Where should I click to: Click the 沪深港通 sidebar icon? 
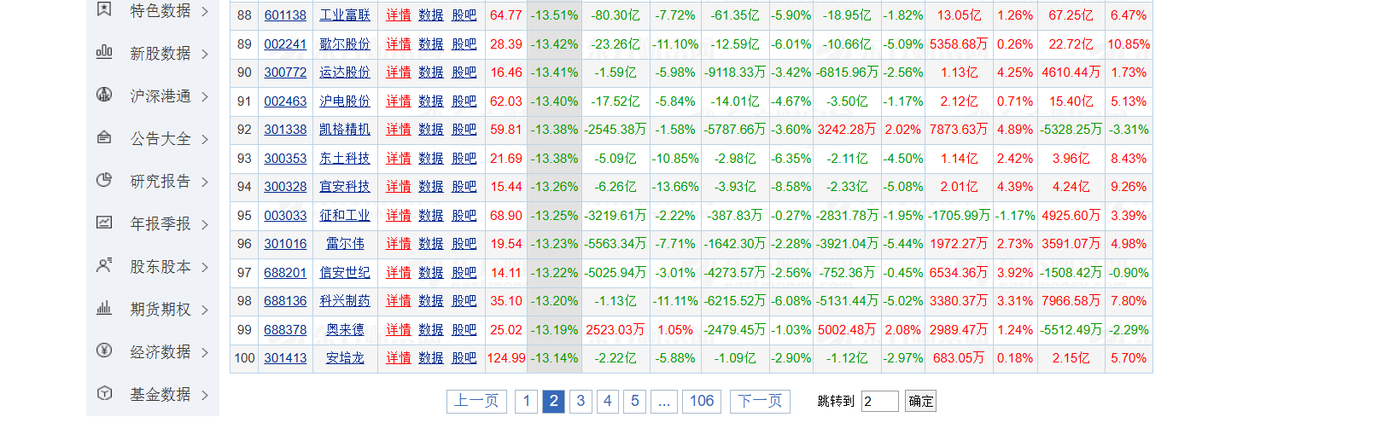pyautogui.click(x=104, y=95)
